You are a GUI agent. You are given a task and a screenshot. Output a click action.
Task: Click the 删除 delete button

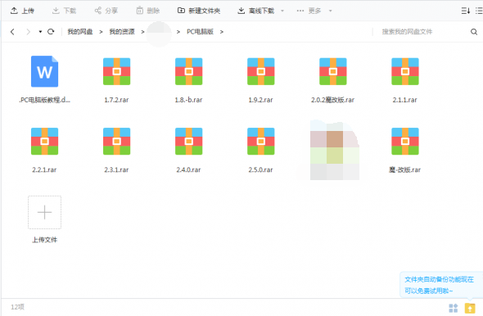(x=148, y=11)
